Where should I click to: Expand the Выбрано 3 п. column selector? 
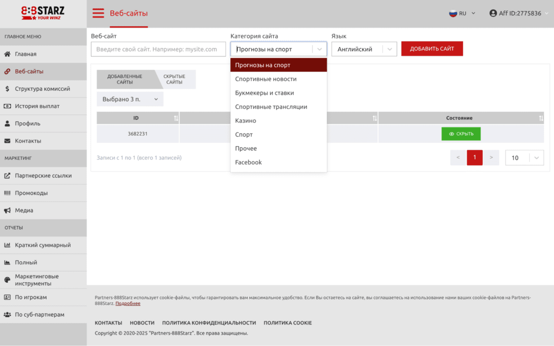[130, 99]
